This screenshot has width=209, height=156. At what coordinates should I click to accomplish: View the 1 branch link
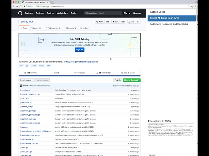pyautogui.click(x=55, y=73)
